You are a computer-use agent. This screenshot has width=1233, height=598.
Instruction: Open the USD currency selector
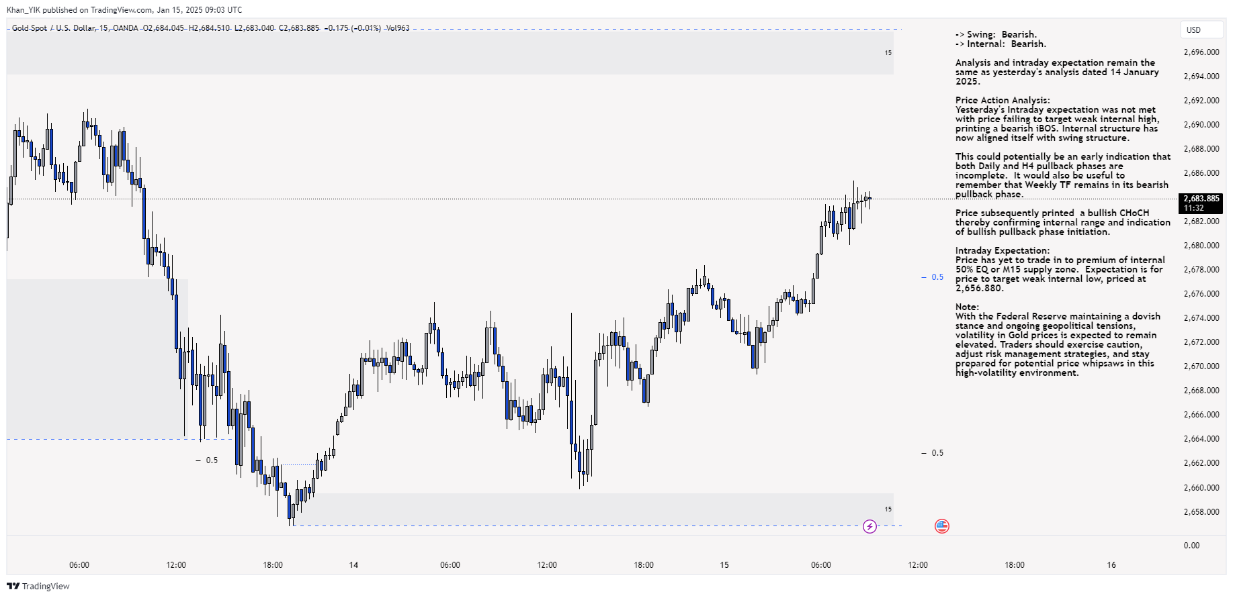click(1201, 30)
